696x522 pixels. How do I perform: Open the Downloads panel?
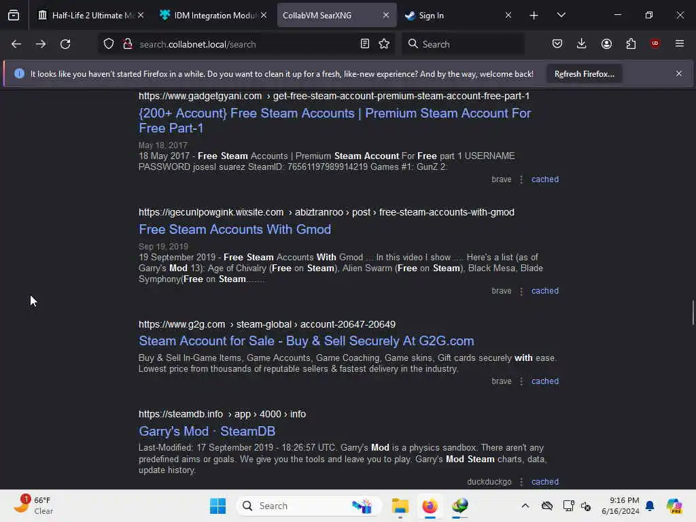[x=582, y=43]
